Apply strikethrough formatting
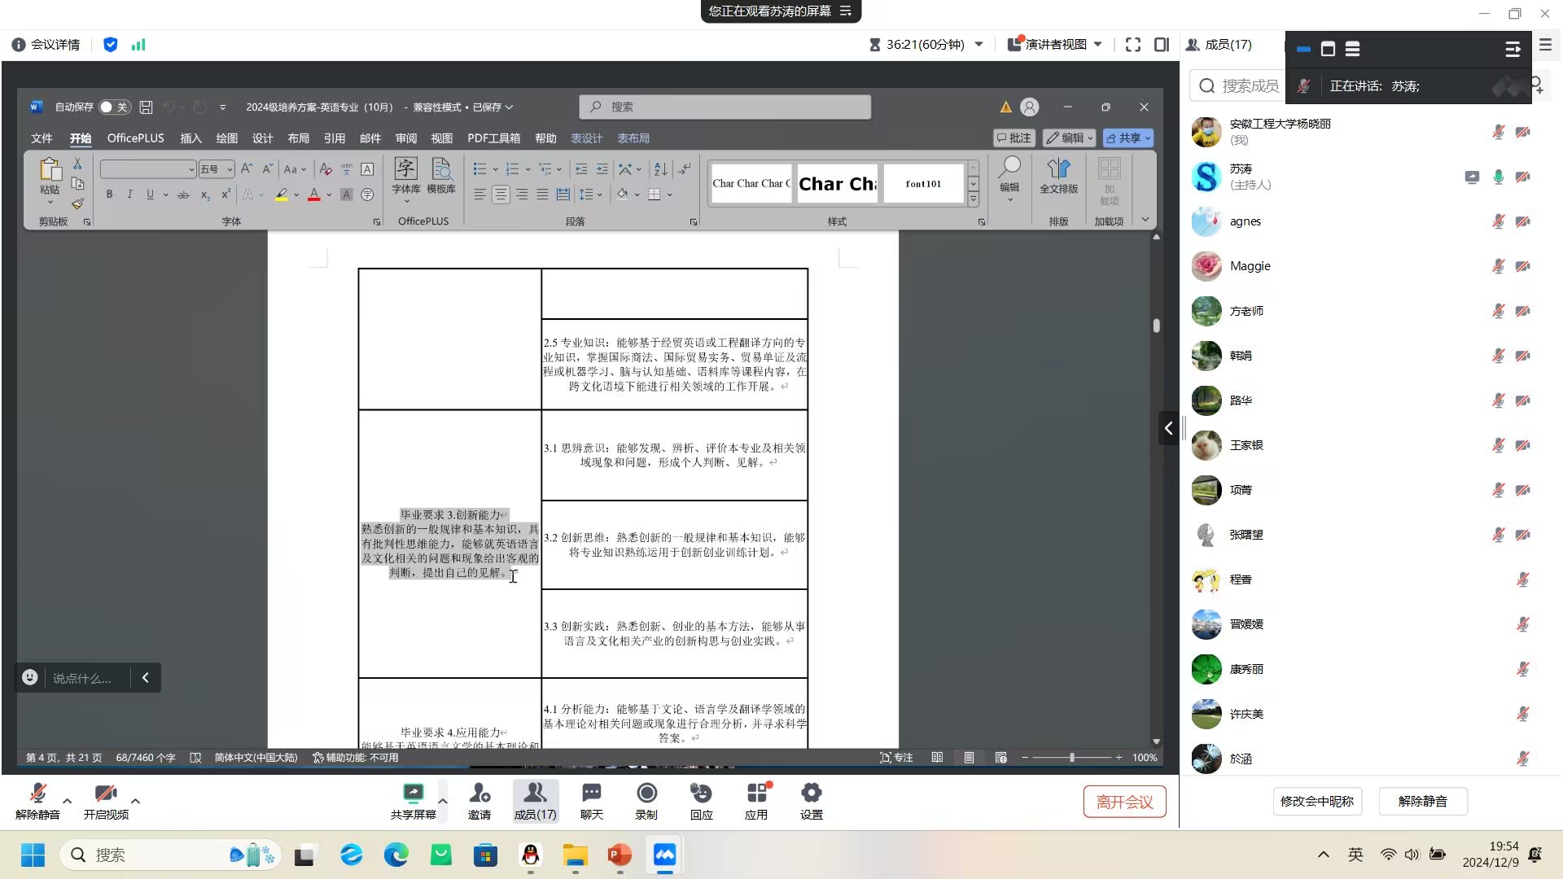Image resolution: width=1563 pixels, height=879 pixels. pos(183,195)
